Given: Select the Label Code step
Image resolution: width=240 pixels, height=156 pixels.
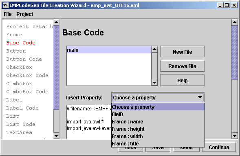Looking at the screenshot, I should pos(22,108).
